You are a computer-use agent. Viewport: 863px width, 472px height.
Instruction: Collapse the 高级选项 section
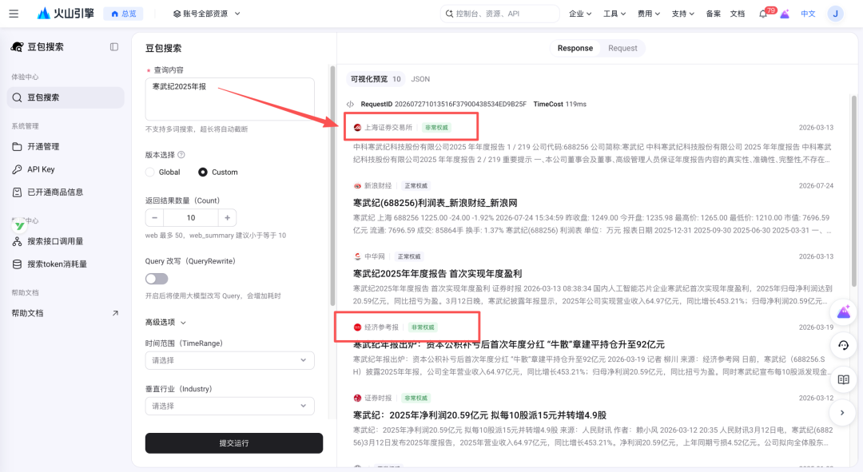(165, 323)
